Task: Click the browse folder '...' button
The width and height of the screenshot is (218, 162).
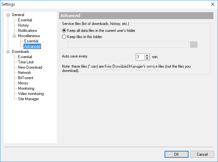Action: click(194, 45)
